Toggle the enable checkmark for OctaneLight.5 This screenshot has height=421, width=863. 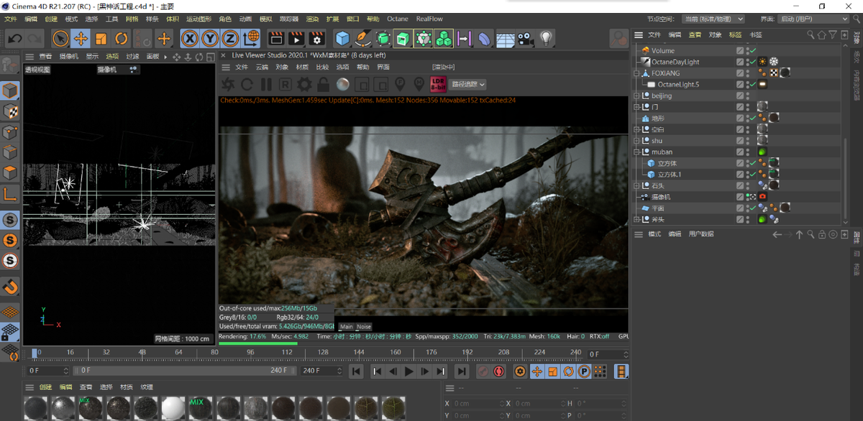(x=752, y=84)
